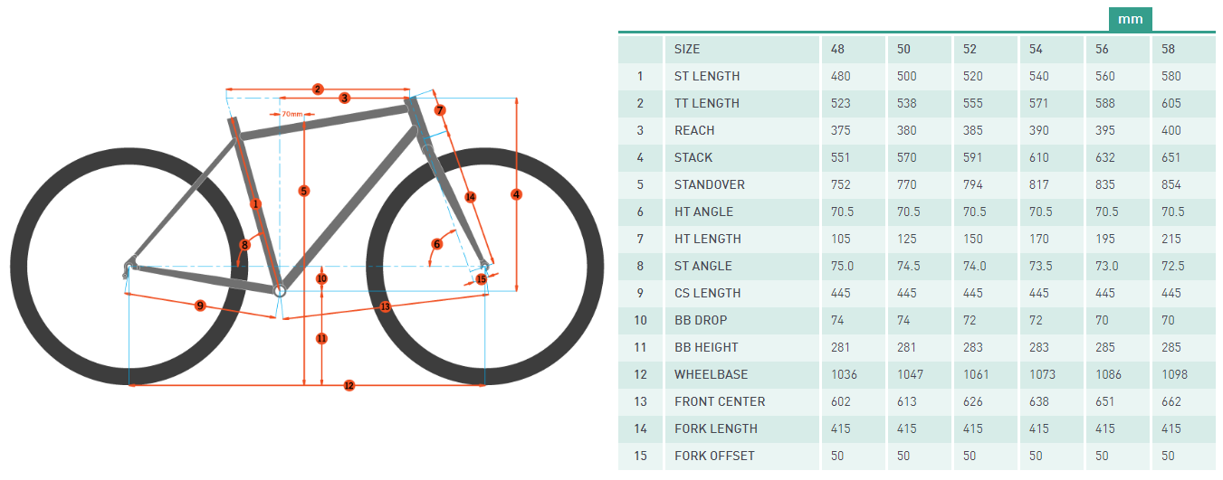Click the orange marker 2 on the bike diagram

(318, 89)
